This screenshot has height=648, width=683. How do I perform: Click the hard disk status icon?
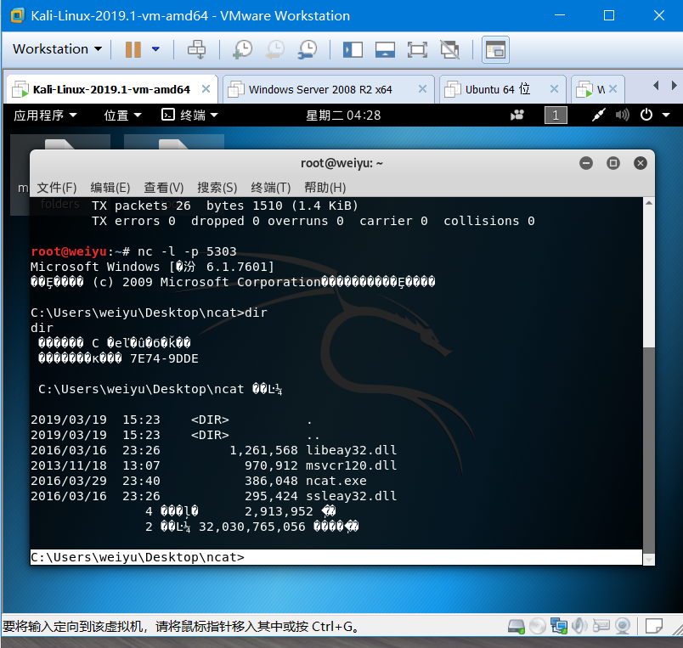pyautogui.click(x=516, y=627)
